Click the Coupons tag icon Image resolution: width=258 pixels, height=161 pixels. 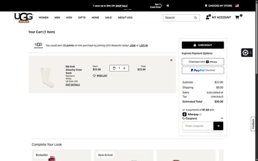pyautogui.click(x=184, y=118)
